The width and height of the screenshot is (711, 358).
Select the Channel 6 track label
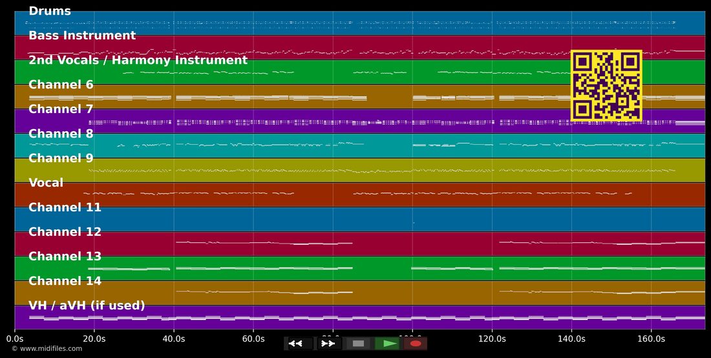tap(61, 84)
